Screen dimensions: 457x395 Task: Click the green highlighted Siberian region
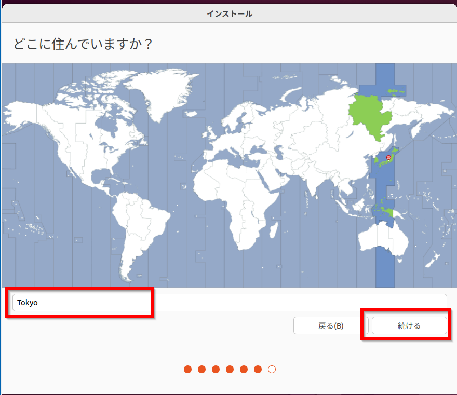(370, 115)
